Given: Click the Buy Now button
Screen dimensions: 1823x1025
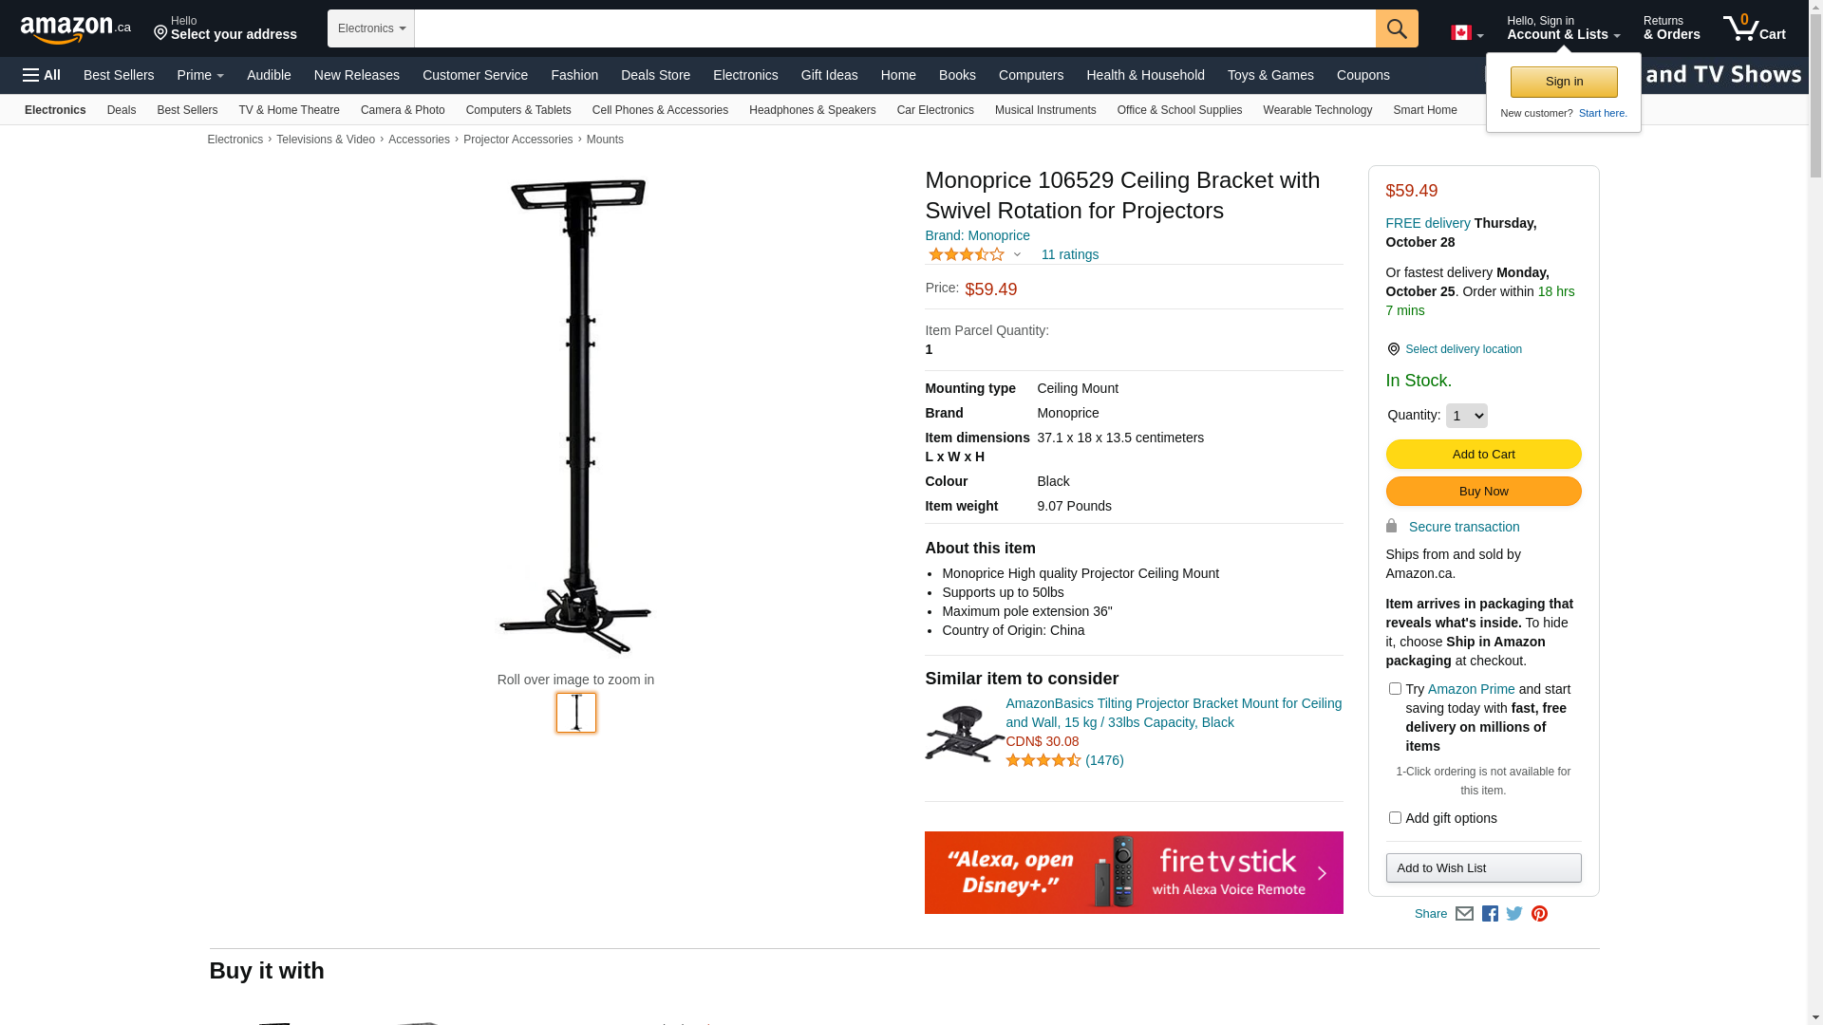Looking at the screenshot, I should tap(1483, 491).
